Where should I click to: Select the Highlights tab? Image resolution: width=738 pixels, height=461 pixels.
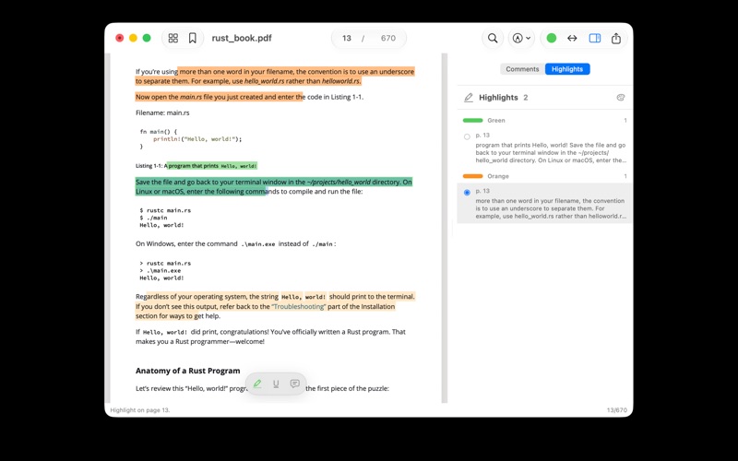click(x=567, y=69)
